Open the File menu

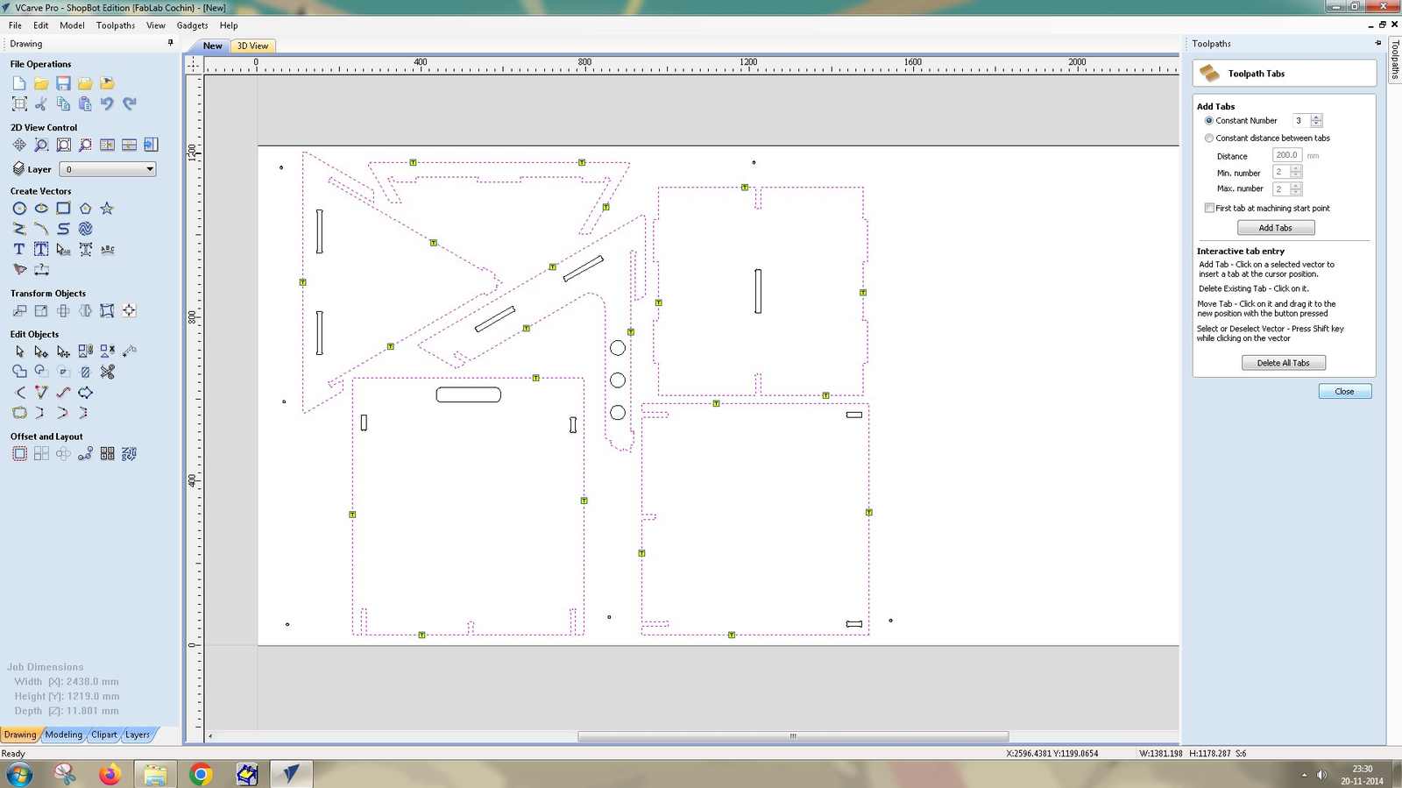click(15, 25)
